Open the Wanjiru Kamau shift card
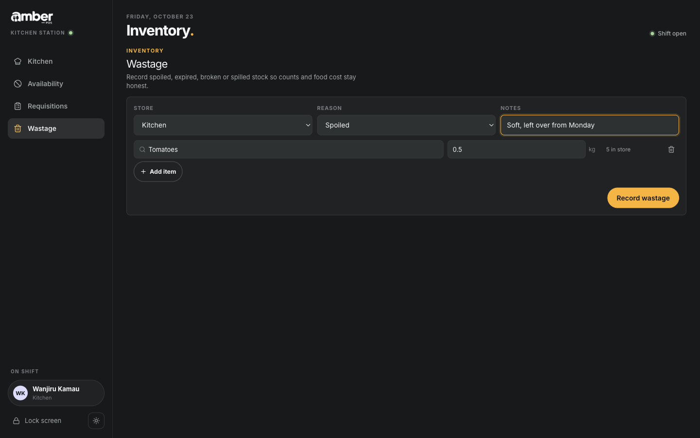Screen dimensions: 700x438 point(56,393)
